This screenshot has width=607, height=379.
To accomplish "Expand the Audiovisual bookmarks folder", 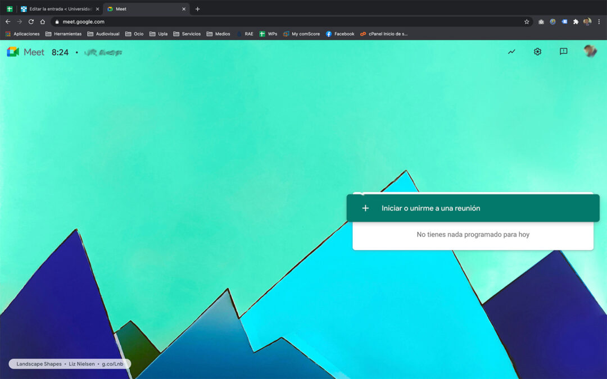I will 103,34.
